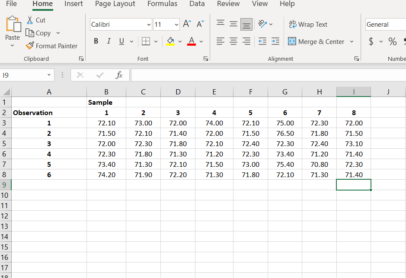Image resolution: width=406 pixels, height=278 pixels.
Task: Open the Fill Color dropdown arrow
Action: 181,41
